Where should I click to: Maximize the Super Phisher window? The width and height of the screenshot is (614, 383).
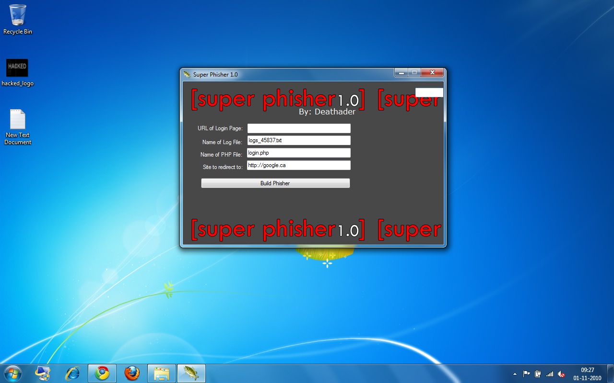click(x=414, y=72)
